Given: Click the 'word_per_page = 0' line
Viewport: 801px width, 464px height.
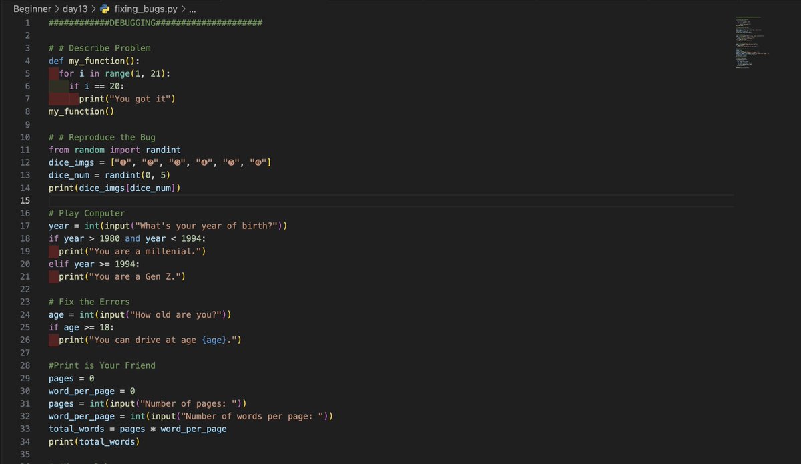Looking at the screenshot, I should point(92,391).
